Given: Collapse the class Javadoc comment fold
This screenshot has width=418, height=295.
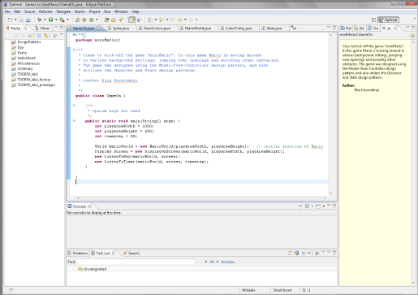Looking at the screenshot, I should pyautogui.click(x=74, y=50).
